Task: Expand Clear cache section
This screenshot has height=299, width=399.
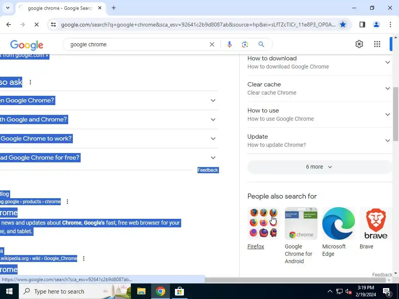Action: 320,88
